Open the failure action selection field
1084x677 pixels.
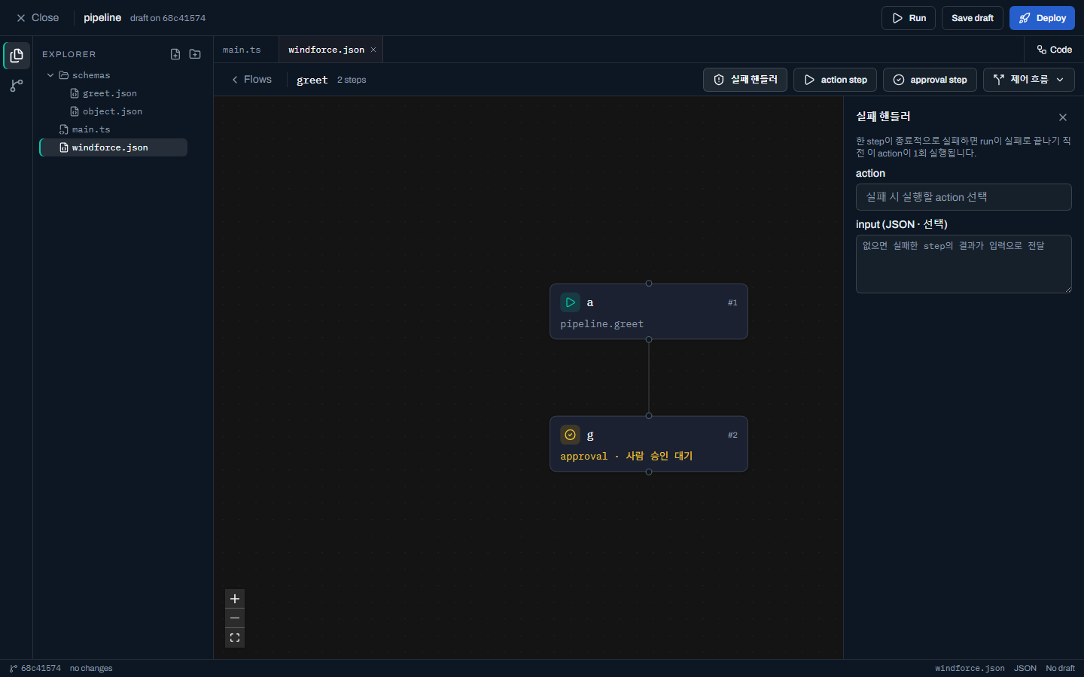(964, 197)
